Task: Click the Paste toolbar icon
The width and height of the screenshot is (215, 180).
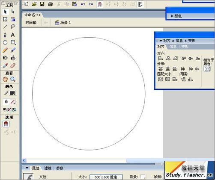Action: [75, 4]
